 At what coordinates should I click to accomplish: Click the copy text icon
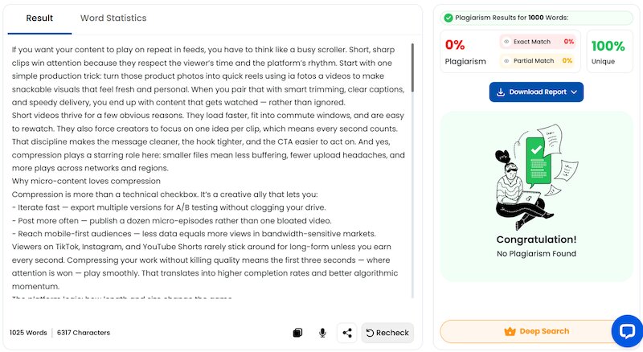coord(297,333)
